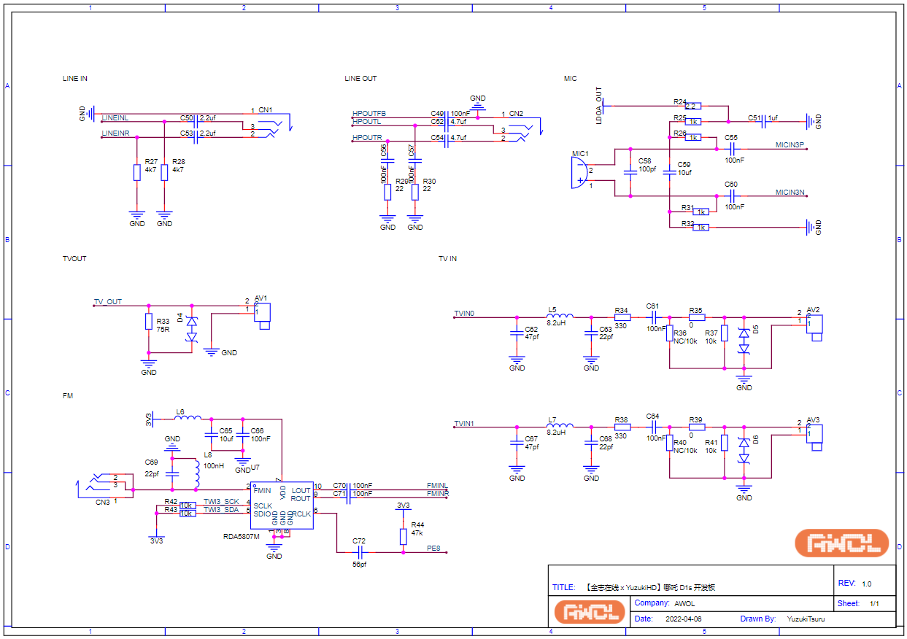Select the D4 diode in TVOUT section
Screen dimensions: 907x639
point(193,329)
